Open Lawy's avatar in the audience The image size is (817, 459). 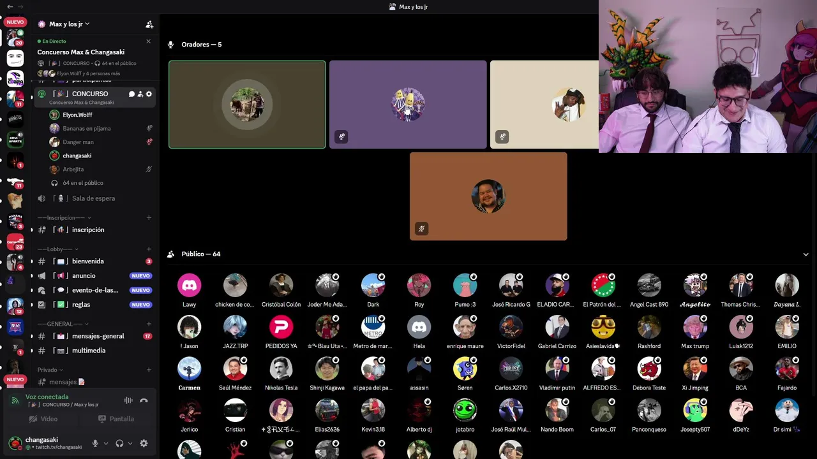click(x=189, y=286)
